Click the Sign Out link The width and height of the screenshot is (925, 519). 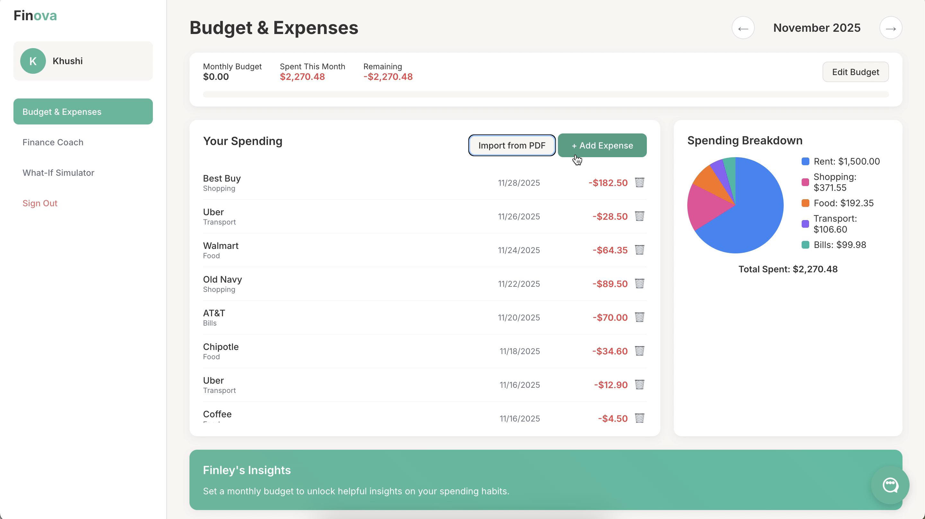coord(40,203)
